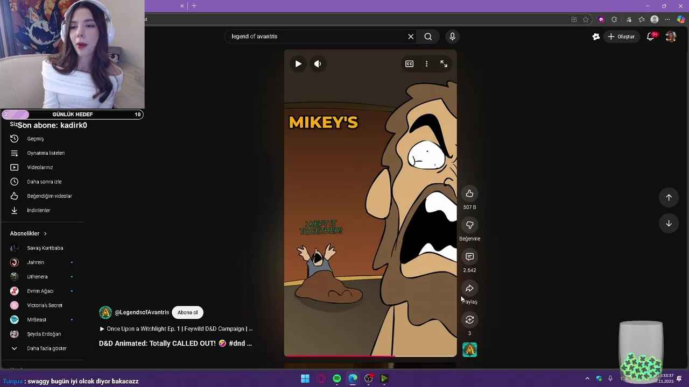The height and width of the screenshot is (387, 689).
Task: Open Opera GX from taskbar
Action: (321, 379)
